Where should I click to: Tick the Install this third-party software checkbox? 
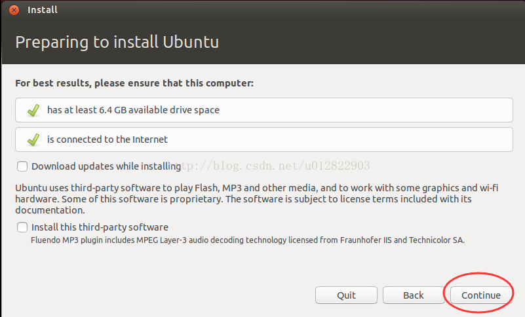(x=23, y=227)
